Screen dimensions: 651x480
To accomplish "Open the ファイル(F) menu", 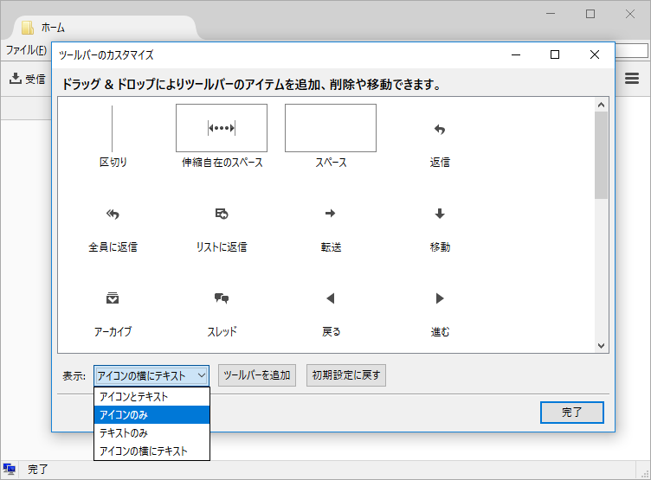I will (x=26, y=50).
